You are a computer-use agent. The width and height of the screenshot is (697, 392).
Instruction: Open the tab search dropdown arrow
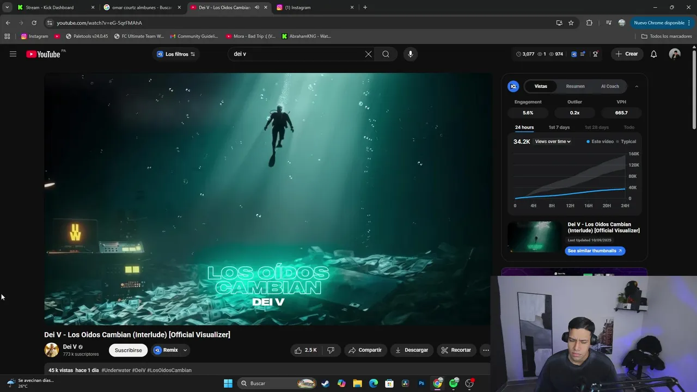7,8
